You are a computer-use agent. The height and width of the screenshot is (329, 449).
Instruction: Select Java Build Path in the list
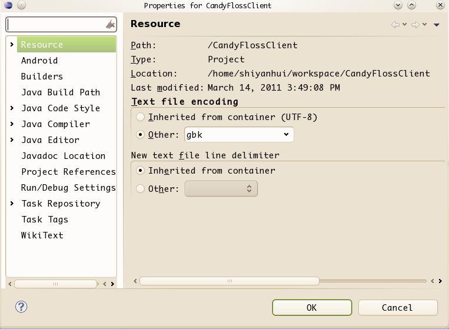point(61,92)
